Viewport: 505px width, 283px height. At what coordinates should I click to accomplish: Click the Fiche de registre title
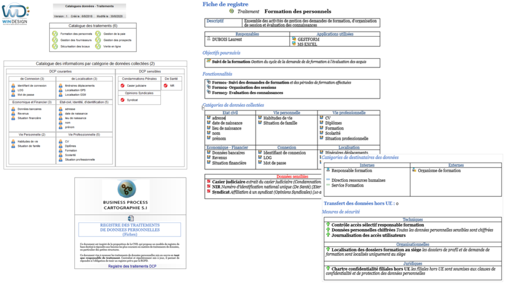[225, 4]
